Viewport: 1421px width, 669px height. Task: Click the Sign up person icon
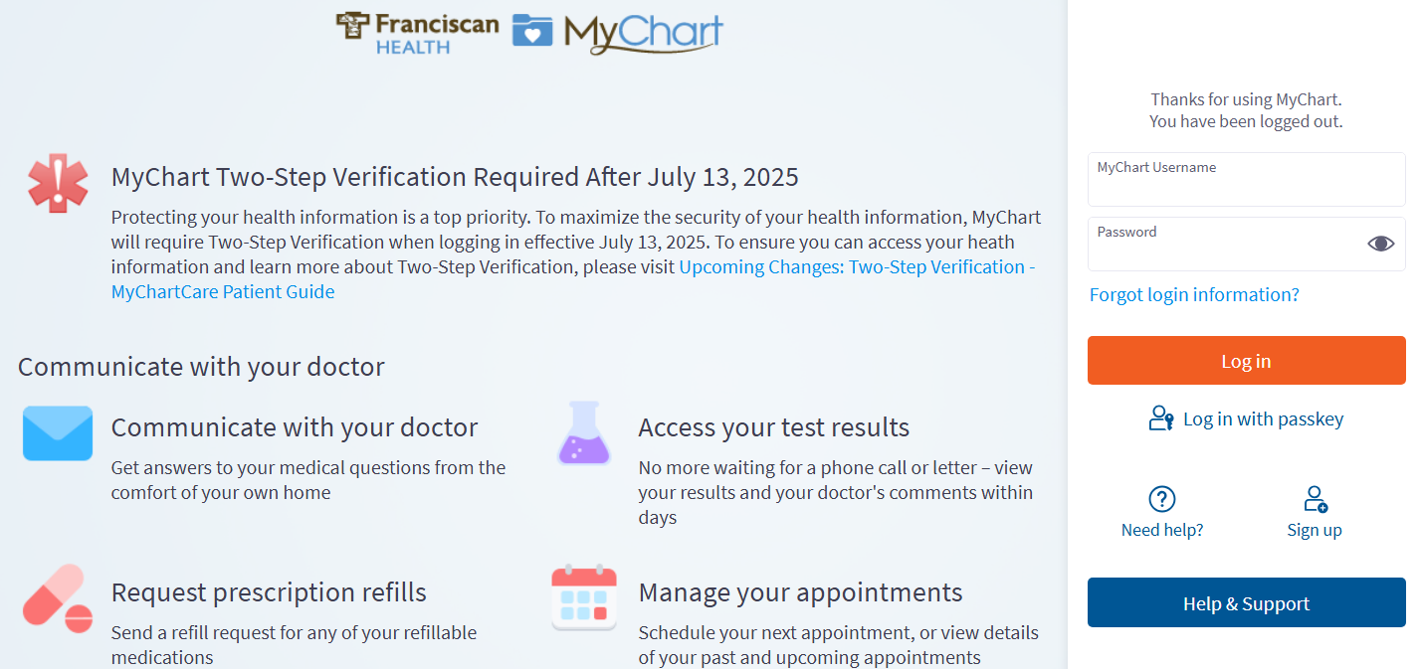click(x=1315, y=499)
